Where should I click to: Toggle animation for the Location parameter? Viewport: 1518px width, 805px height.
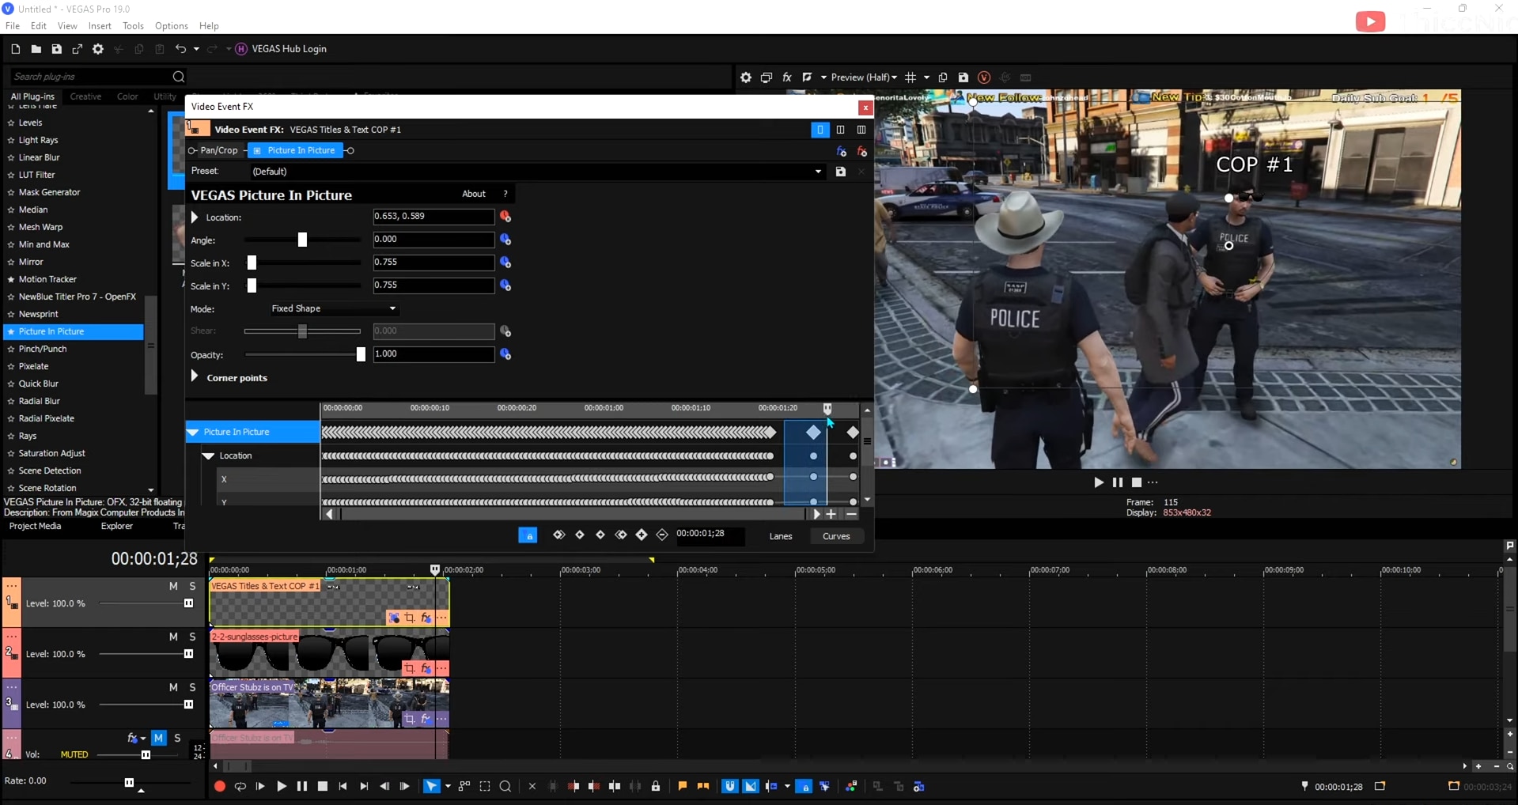505,217
